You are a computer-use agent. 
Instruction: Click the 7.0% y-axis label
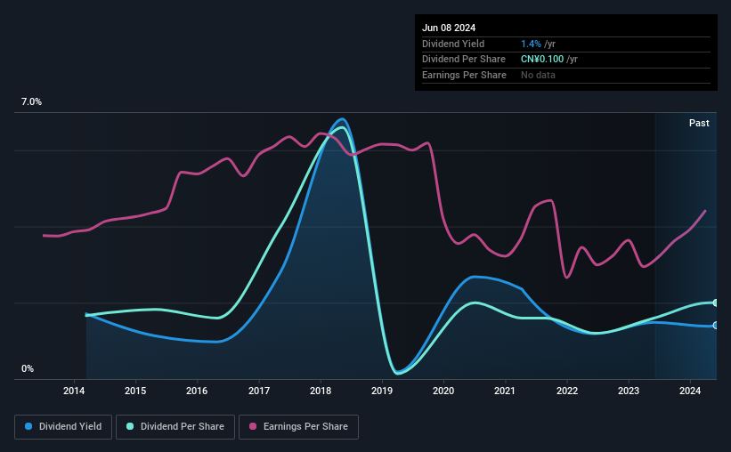point(31,101)
